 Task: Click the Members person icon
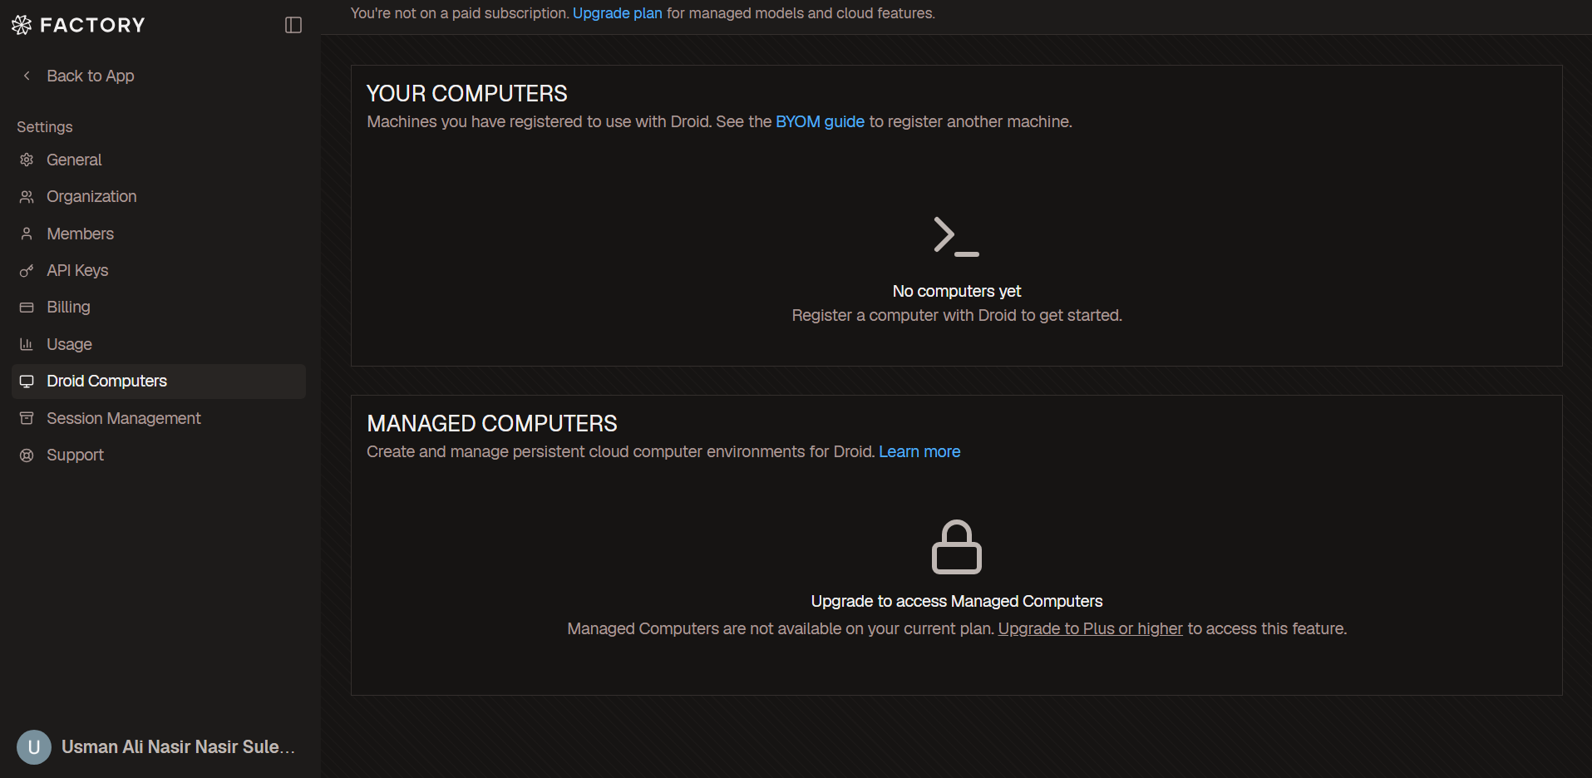pos(27,234)
